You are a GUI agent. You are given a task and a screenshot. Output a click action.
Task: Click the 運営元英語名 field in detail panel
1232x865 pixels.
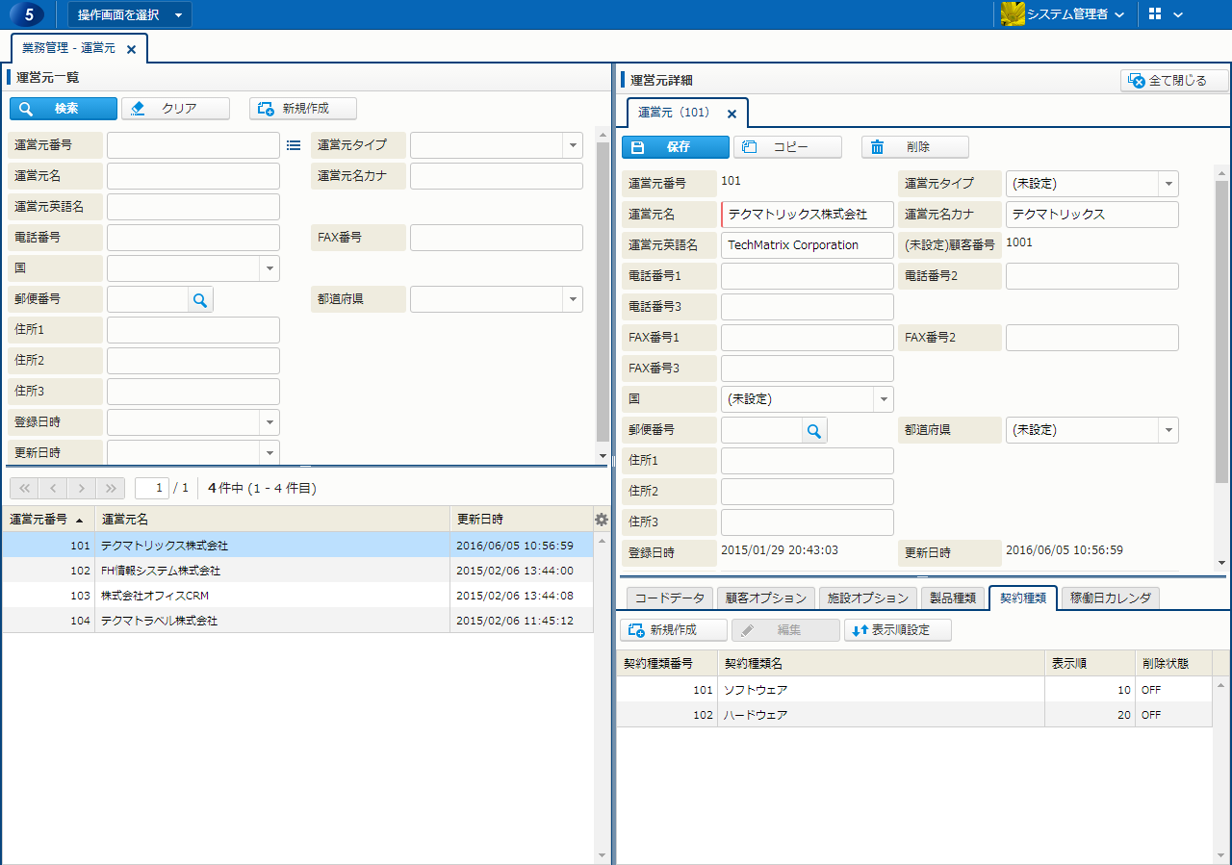(807, 245)
